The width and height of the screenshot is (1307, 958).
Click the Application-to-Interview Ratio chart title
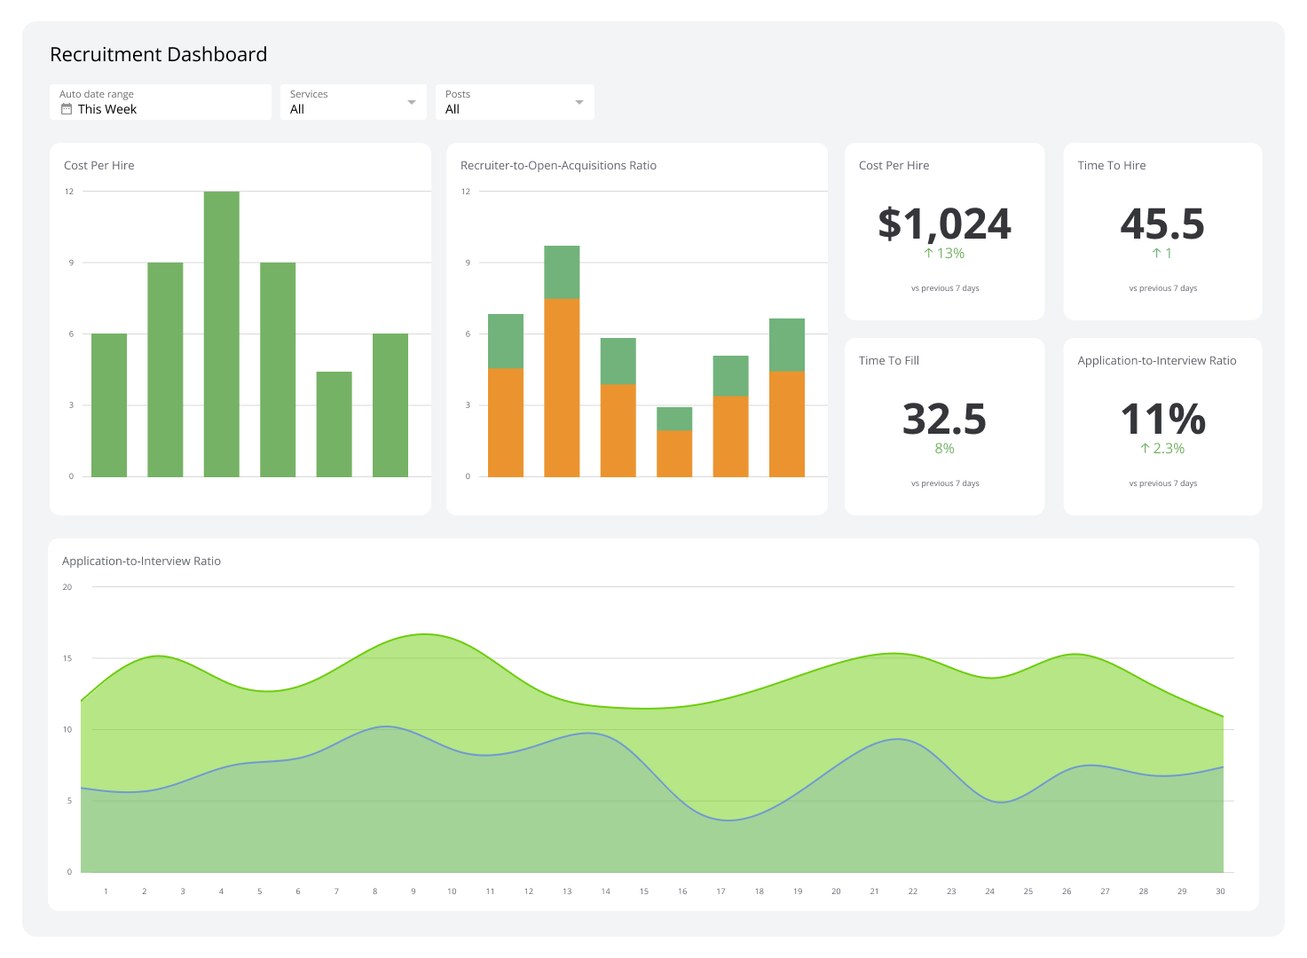[x=141, y=561]
